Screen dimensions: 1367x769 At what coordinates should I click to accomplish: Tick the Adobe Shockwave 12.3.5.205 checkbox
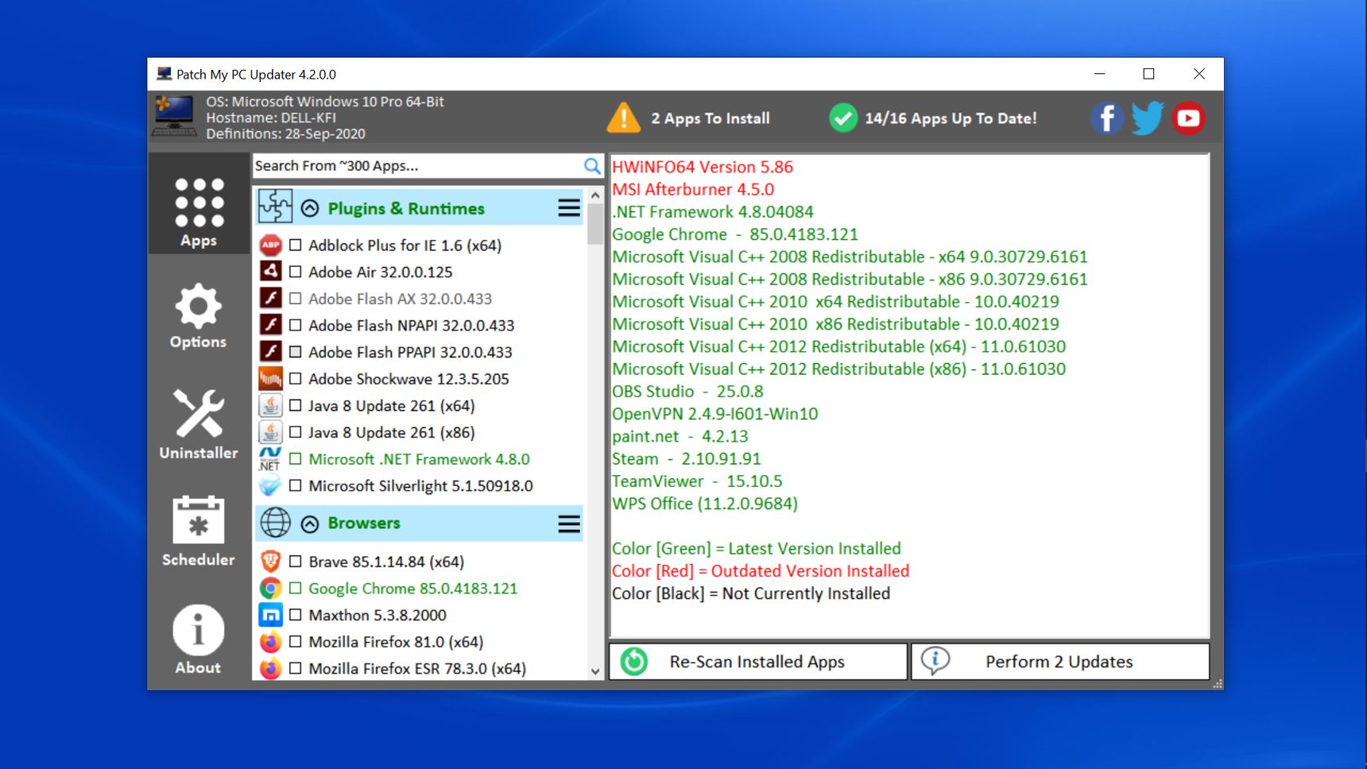pos(295,378)
